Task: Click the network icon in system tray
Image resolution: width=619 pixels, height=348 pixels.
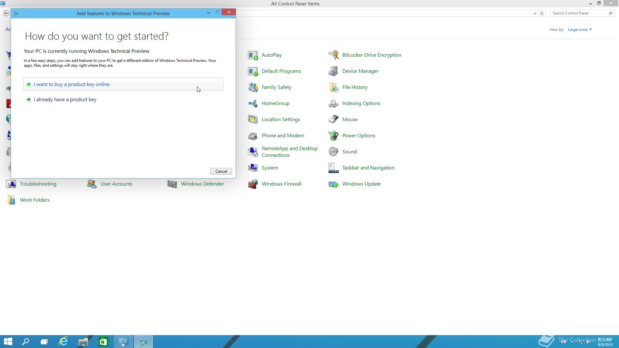Action: click(x=581, y=342)
